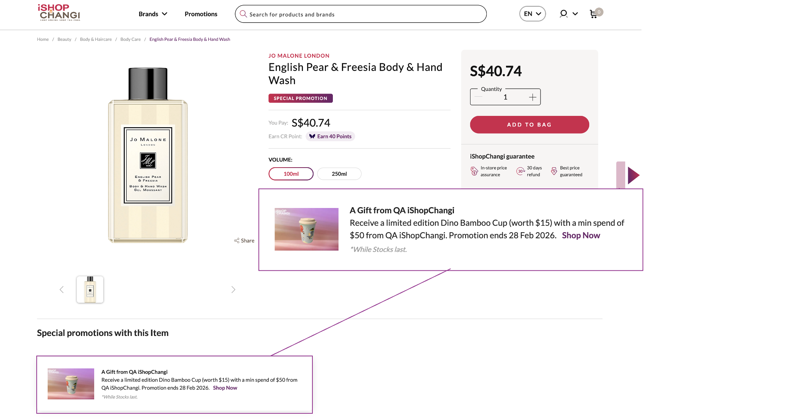Go to Body Care breadcrumb

click(130, 39)
